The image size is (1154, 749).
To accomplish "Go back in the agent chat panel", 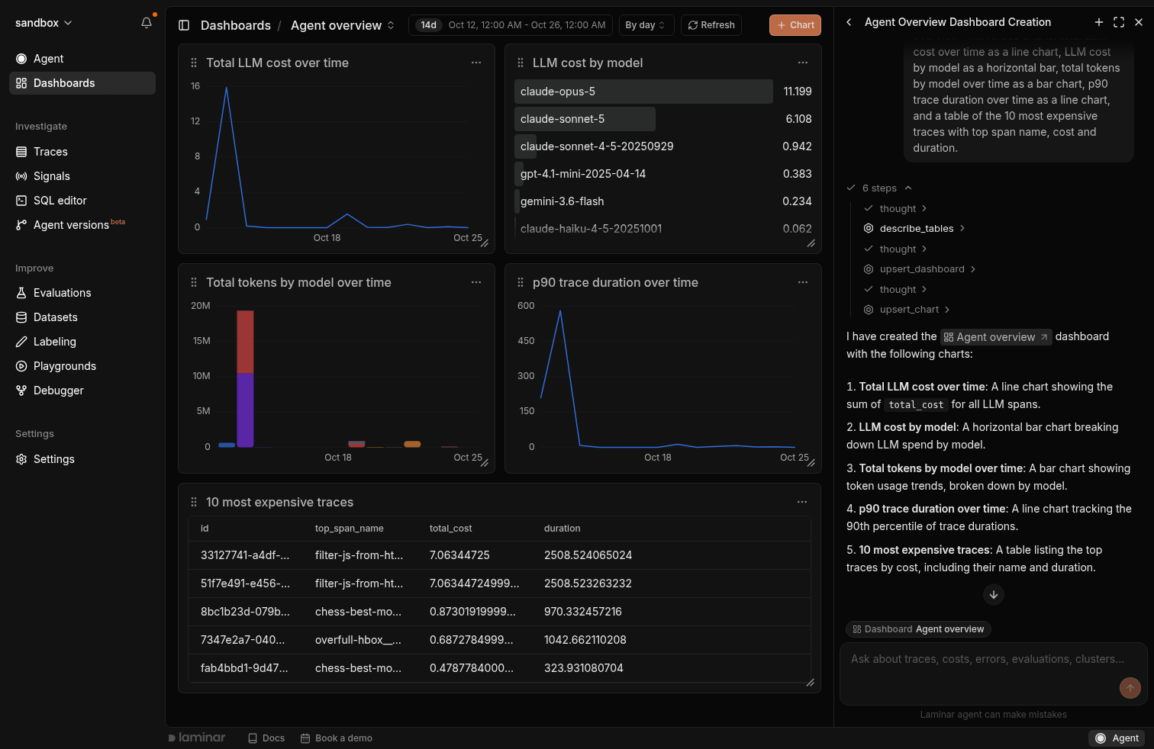I will [849, 22].
